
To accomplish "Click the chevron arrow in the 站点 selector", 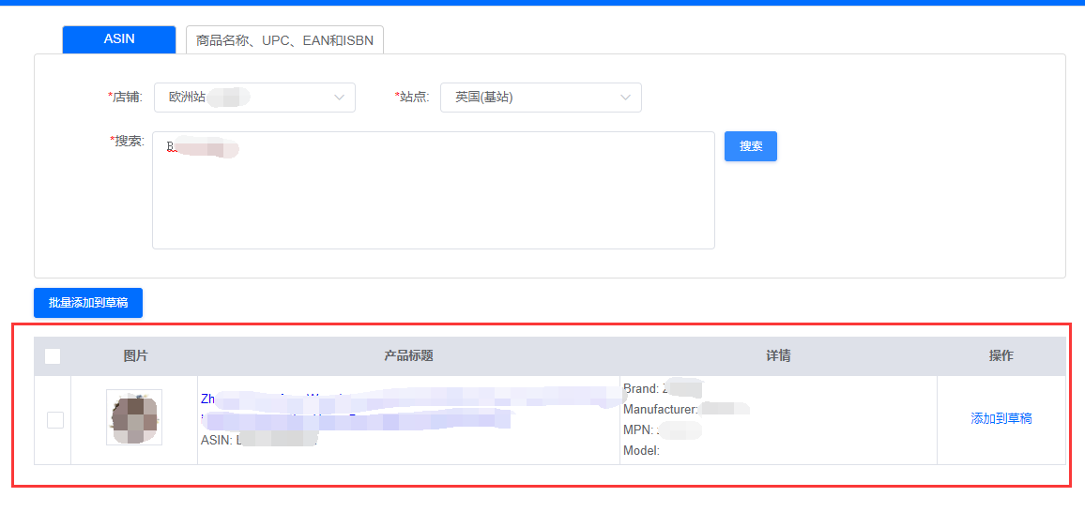I will (625, 98).
